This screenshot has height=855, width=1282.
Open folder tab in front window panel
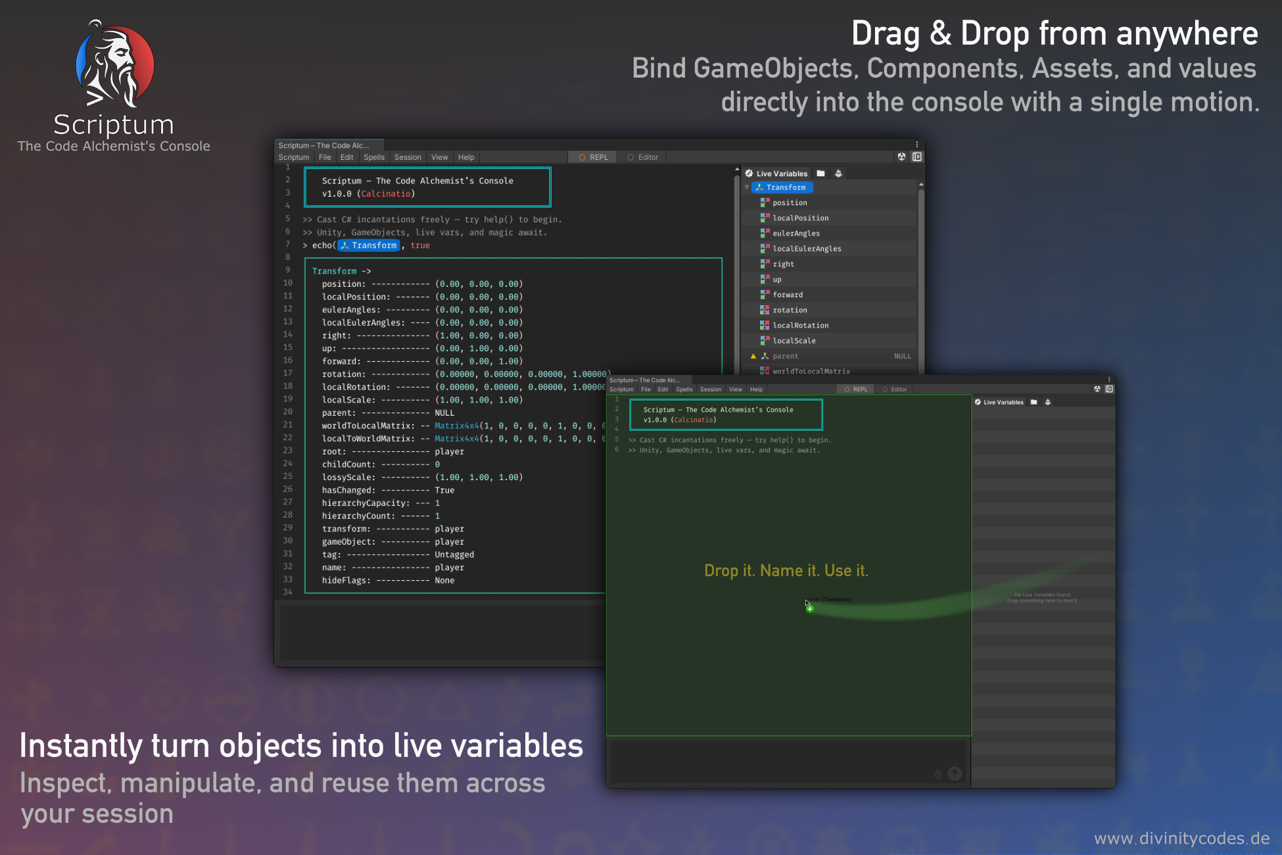click(1034, 402)
